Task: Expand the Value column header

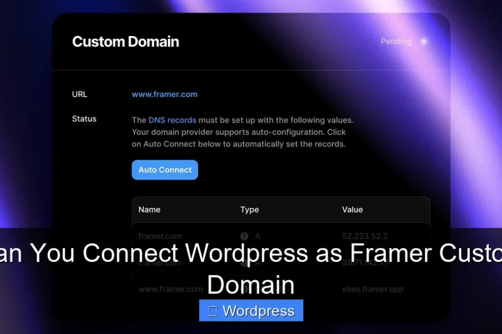Action: pyautogui.click(x=352, y=210)
